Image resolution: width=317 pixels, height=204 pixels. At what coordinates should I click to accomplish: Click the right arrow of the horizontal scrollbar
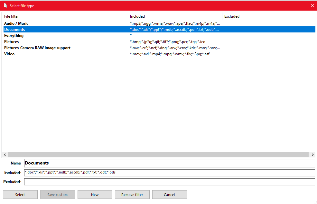[313, 155]
